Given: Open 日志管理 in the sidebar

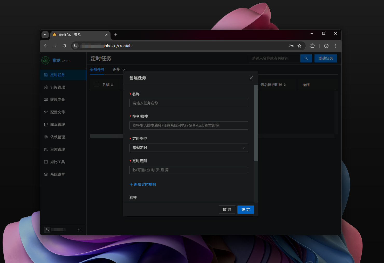Looking at the screenshot, I should pos(63,150).
